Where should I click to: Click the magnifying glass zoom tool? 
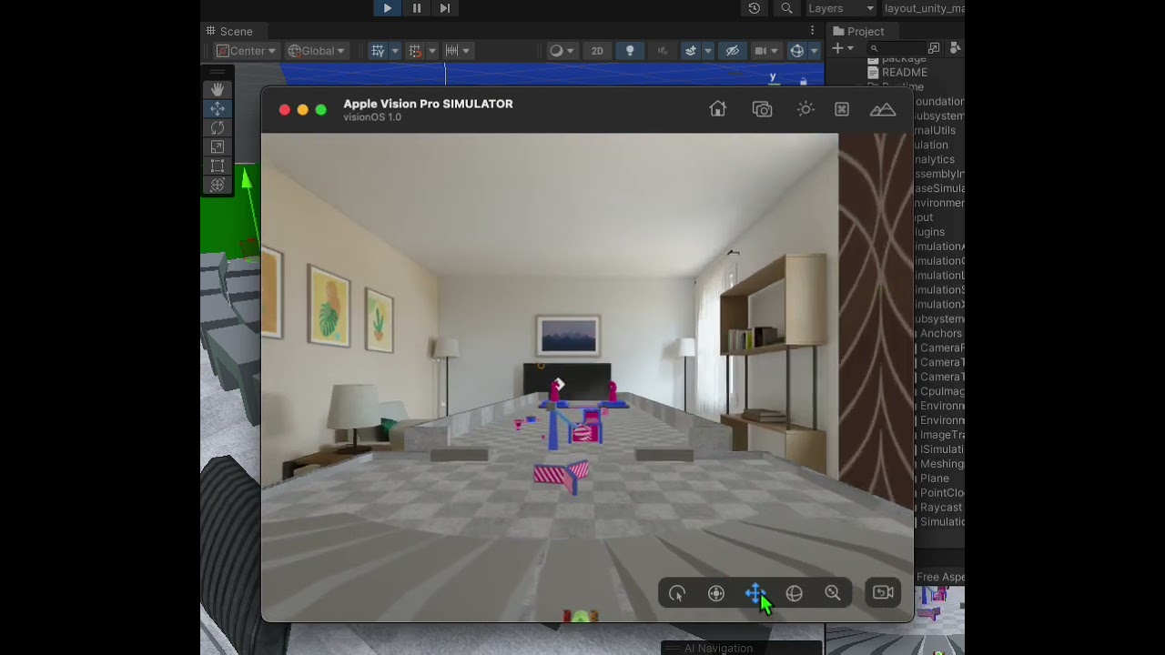832,593
